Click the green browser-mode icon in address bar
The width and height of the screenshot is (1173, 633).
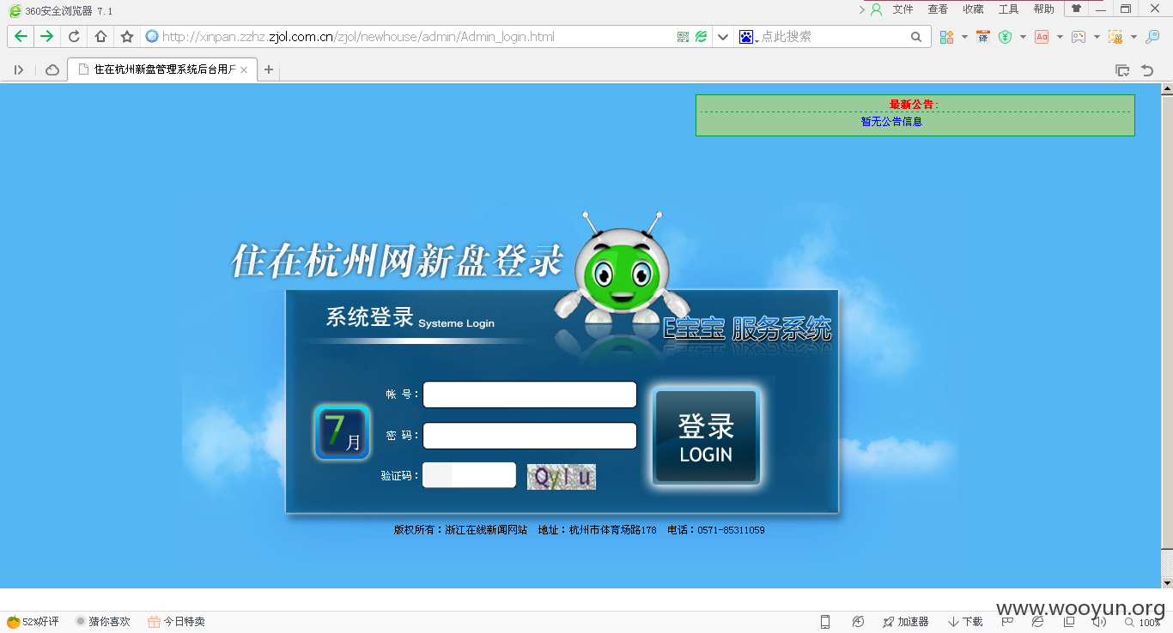tap(702, 37)
